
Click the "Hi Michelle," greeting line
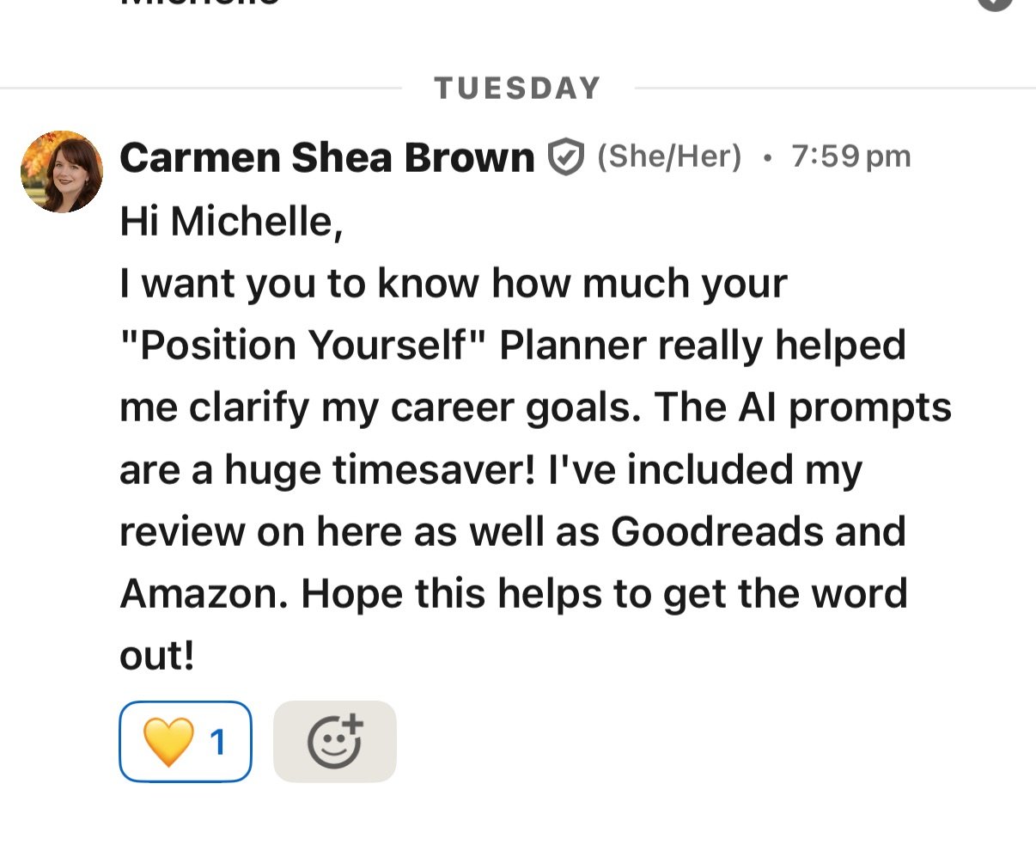pos(231,222)
